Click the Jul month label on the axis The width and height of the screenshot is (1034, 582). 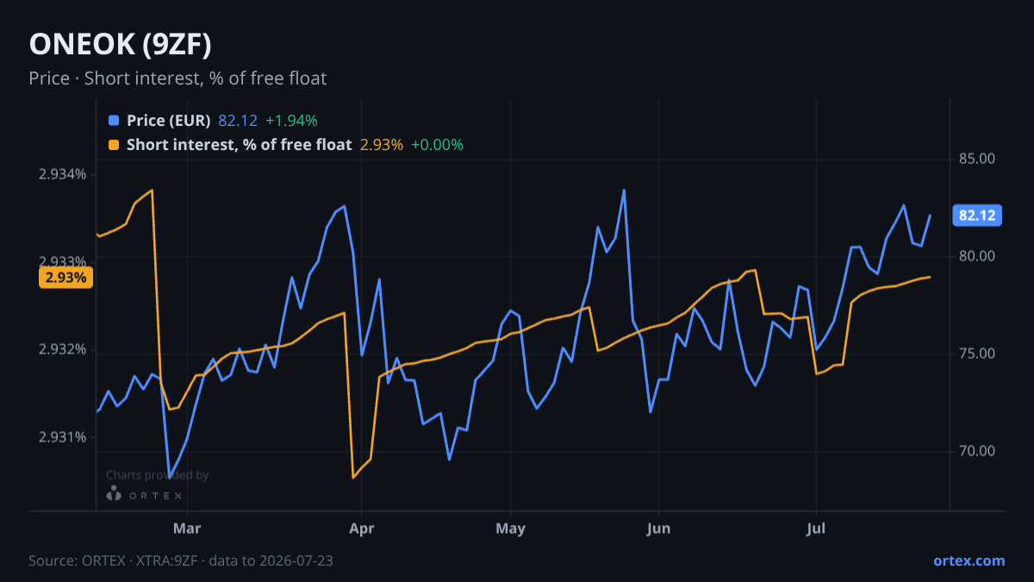point(816,527)
